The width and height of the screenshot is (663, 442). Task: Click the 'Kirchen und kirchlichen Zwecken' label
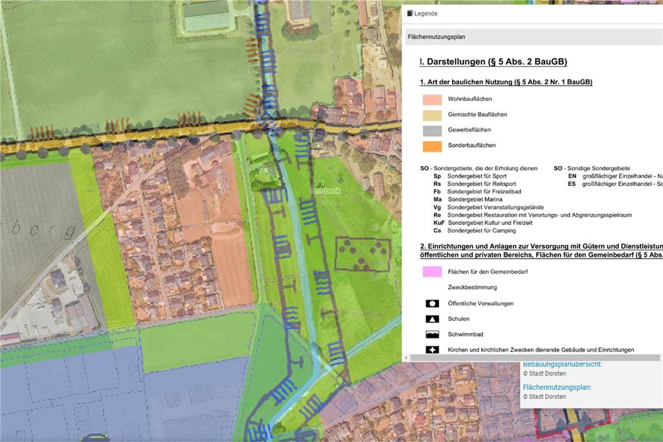tap(541, 350)
